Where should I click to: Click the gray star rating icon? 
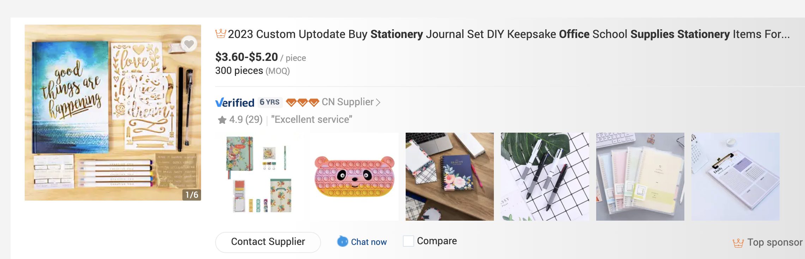coord(222,120)
